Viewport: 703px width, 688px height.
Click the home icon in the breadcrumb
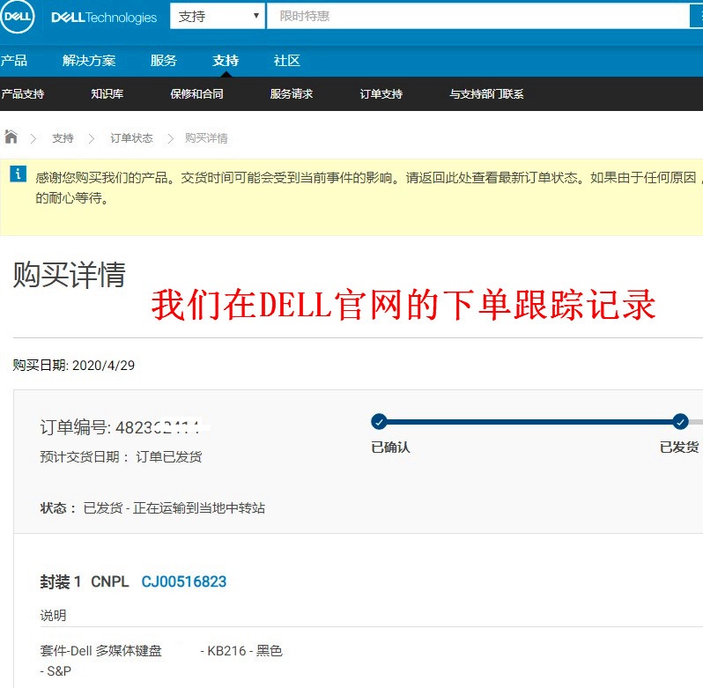tap(11, 137)
